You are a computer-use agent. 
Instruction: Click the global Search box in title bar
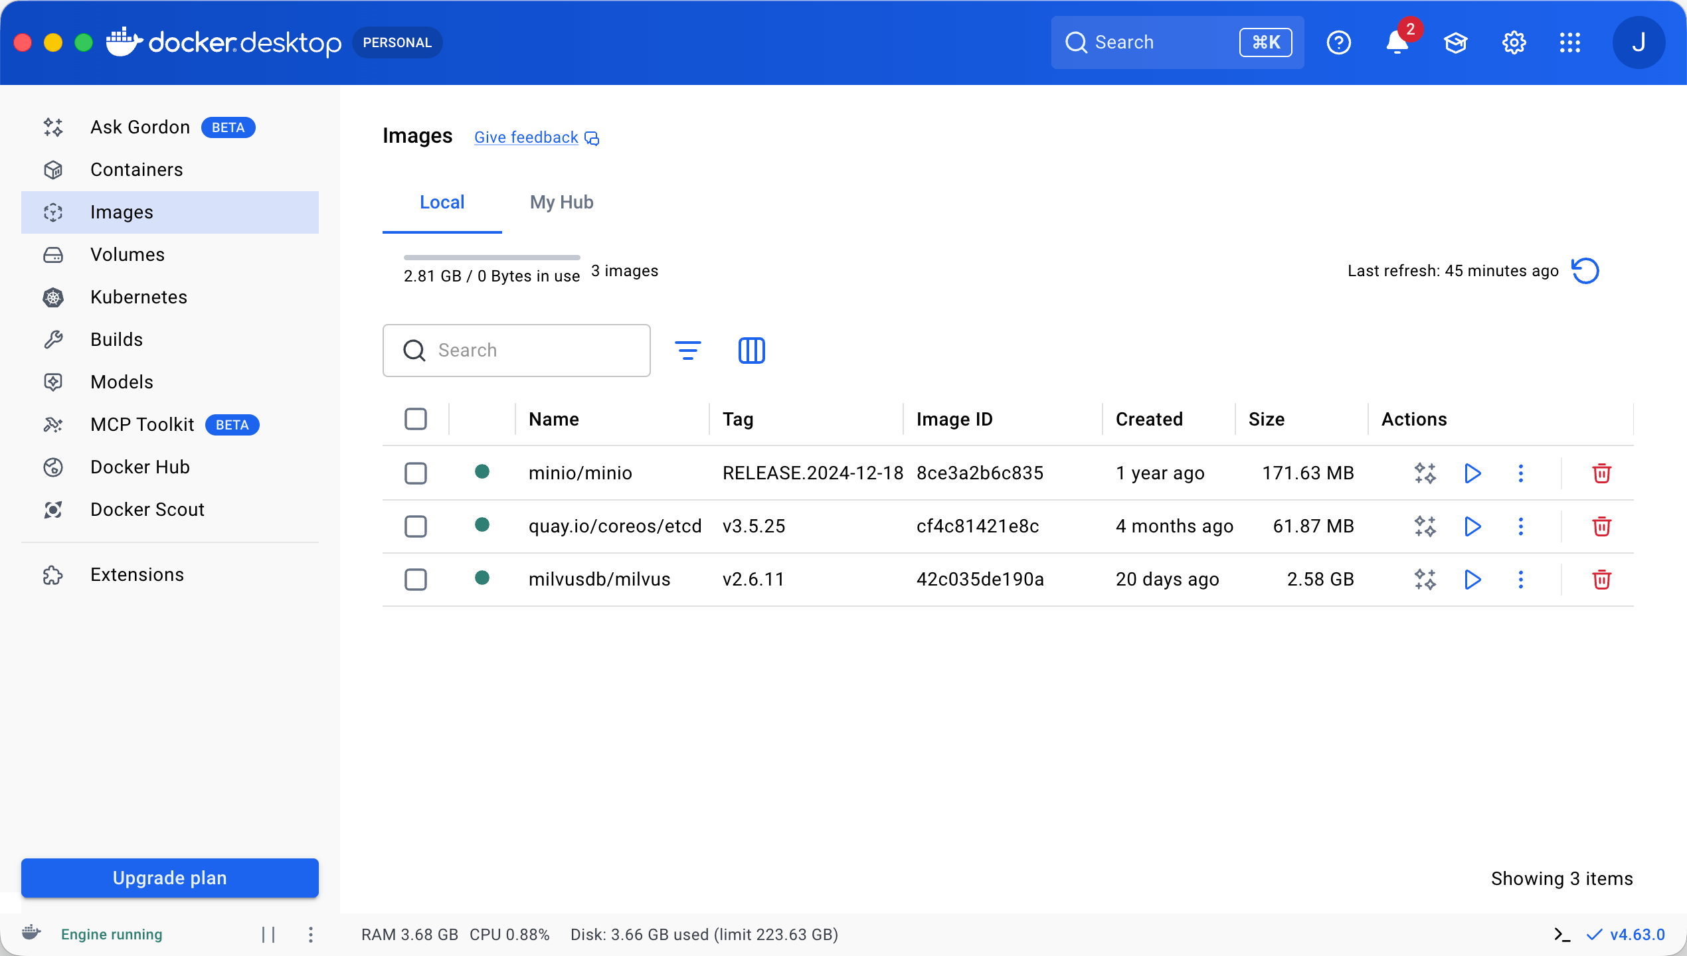tap(1178, 42)
